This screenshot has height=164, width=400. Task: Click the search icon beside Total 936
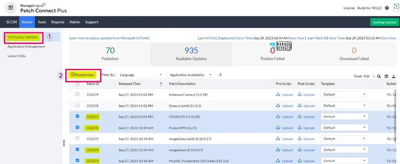[379, 76]
